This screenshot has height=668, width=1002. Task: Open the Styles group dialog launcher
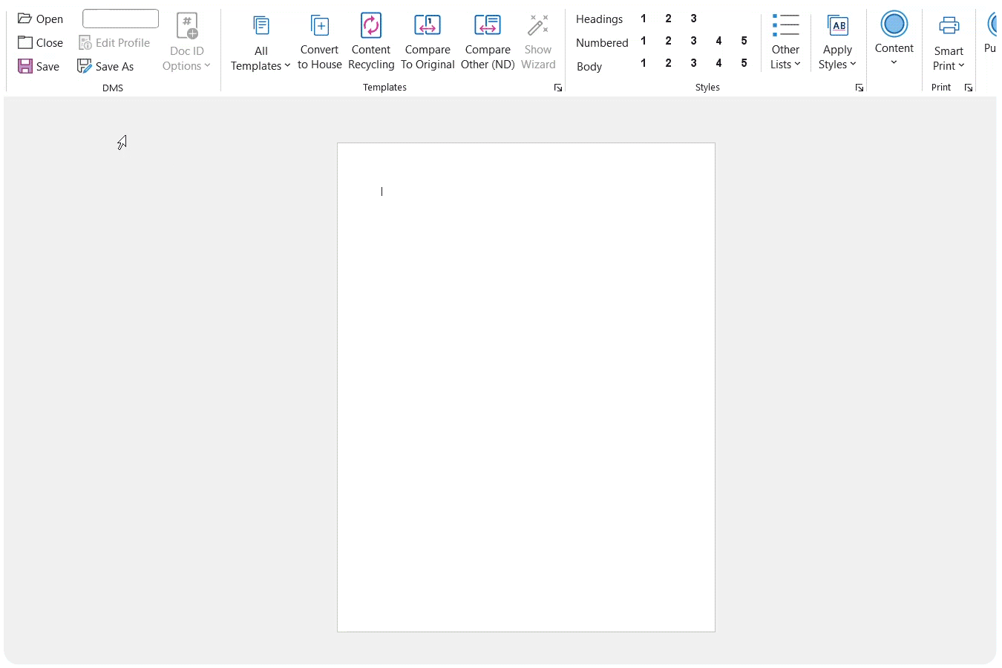859,88
